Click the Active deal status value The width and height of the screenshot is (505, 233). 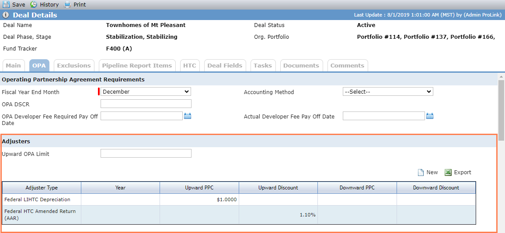(366, 25)
